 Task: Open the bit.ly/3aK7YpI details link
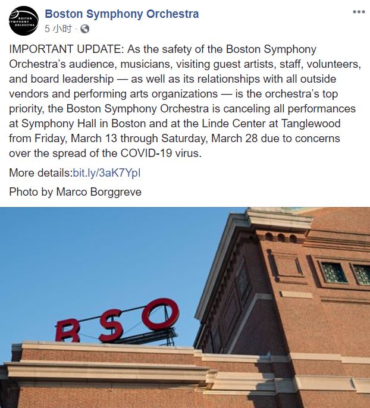106,172
